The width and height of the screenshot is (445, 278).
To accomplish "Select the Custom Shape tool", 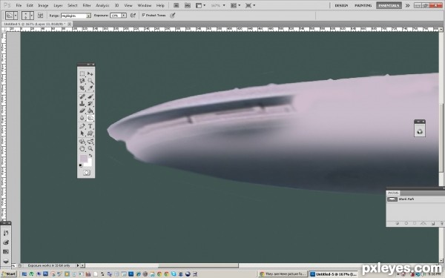I will coord(90,133).
